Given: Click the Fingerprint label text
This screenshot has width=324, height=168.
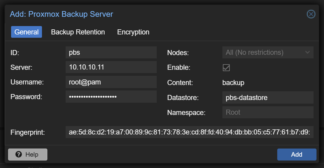Looking at the screenshot, I should click(x=28, y=132).
